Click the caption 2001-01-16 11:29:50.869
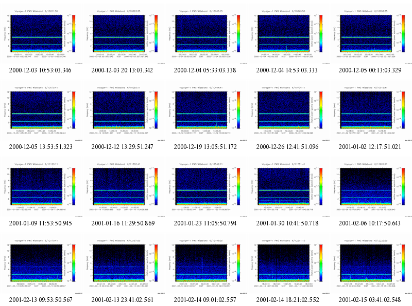The height and width of the screenshot is (306, 412). pyautogui.click(x=123, y=223)
